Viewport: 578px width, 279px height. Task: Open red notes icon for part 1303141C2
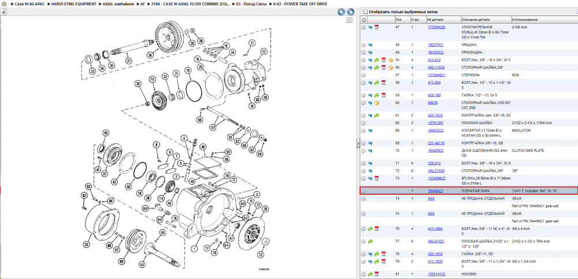click(x=377, y=274)
